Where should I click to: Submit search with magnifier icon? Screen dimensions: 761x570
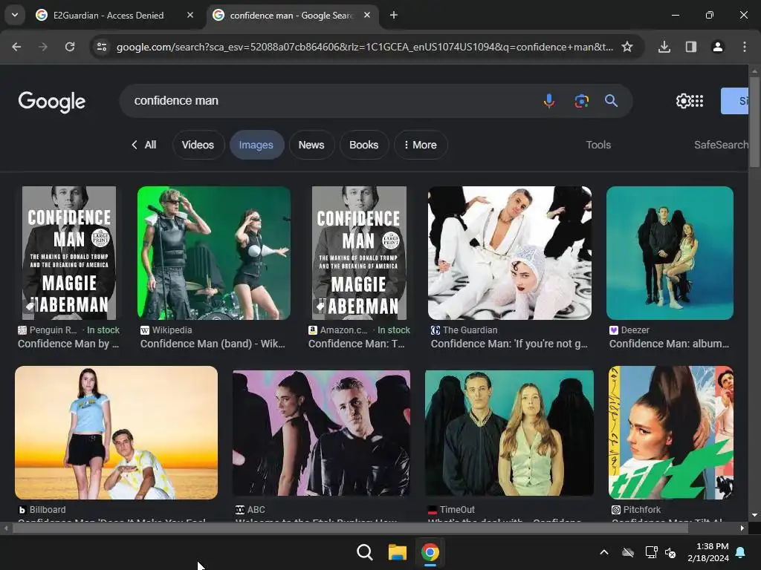click(611, 101)
